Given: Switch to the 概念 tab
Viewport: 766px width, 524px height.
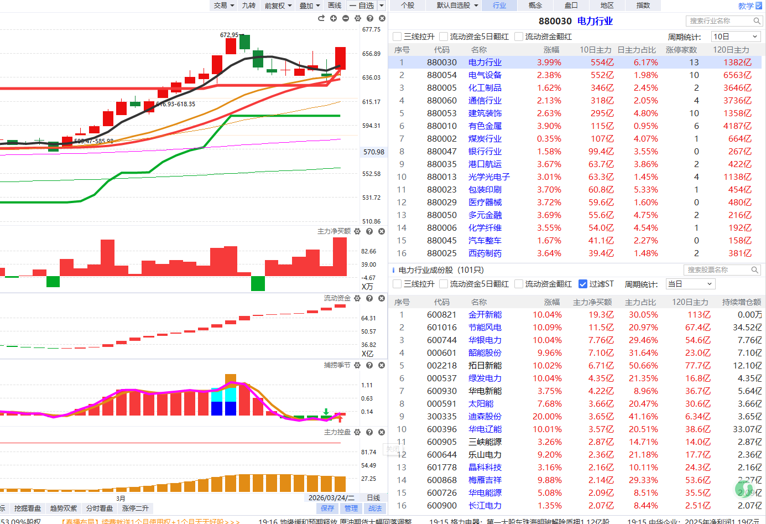Looking at the screenshot, I should pos(535,6).
